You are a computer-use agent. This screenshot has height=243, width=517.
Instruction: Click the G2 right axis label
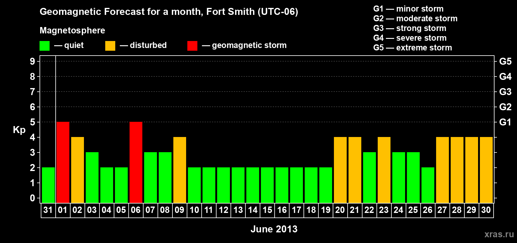click(x=505, y=107)
